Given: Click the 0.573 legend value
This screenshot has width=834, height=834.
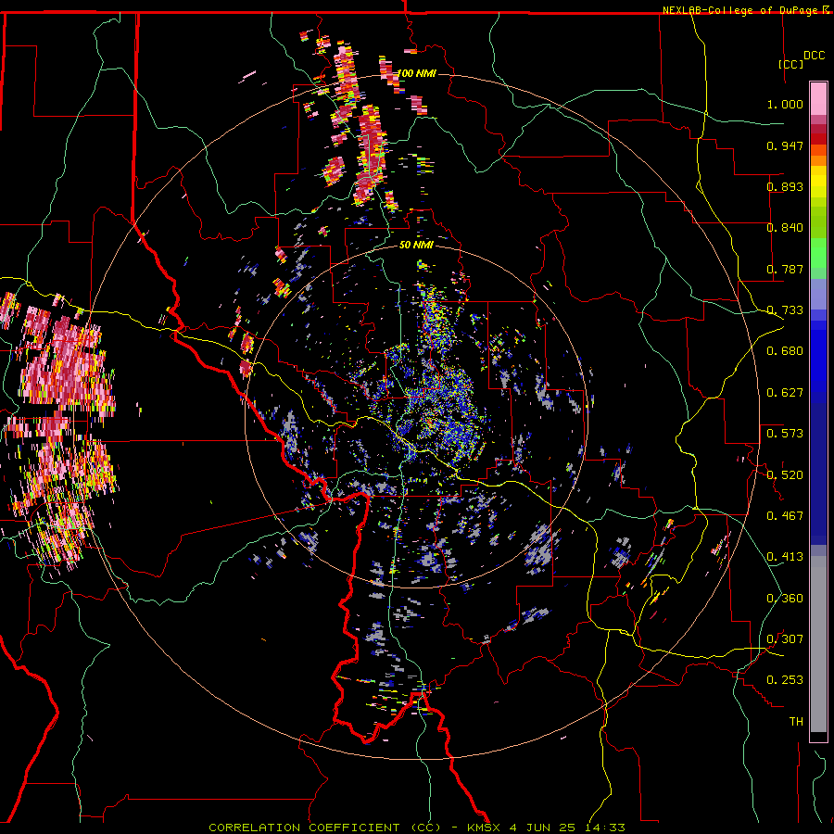Looking at the screenshot, I should pyautogui.click(x=785, y=434).
